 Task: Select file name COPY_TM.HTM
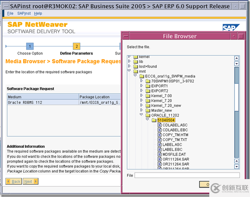pos(175,135)
